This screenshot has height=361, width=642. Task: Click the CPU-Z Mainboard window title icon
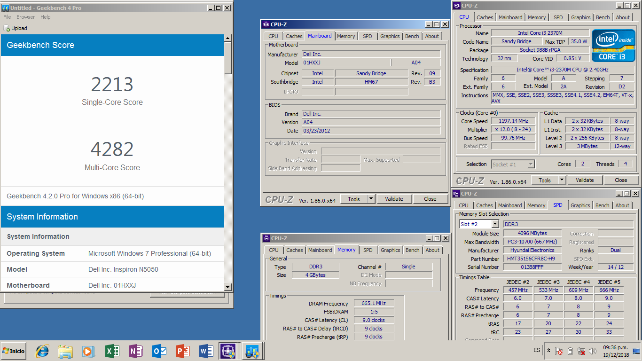(266, 24)
